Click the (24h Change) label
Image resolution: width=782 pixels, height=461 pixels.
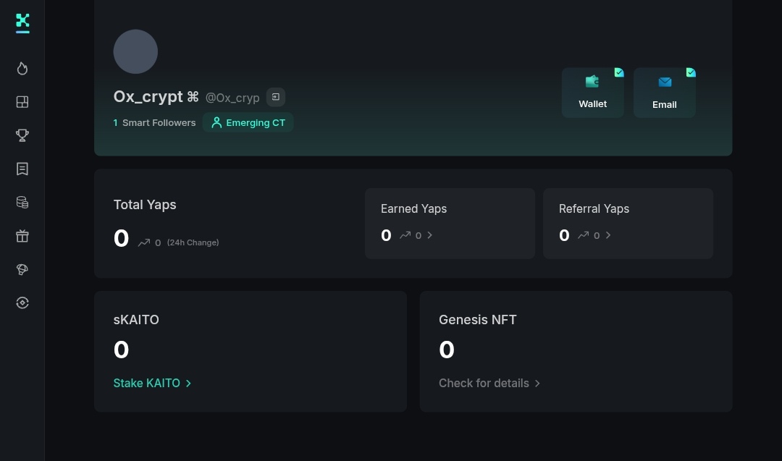[193, 242]
